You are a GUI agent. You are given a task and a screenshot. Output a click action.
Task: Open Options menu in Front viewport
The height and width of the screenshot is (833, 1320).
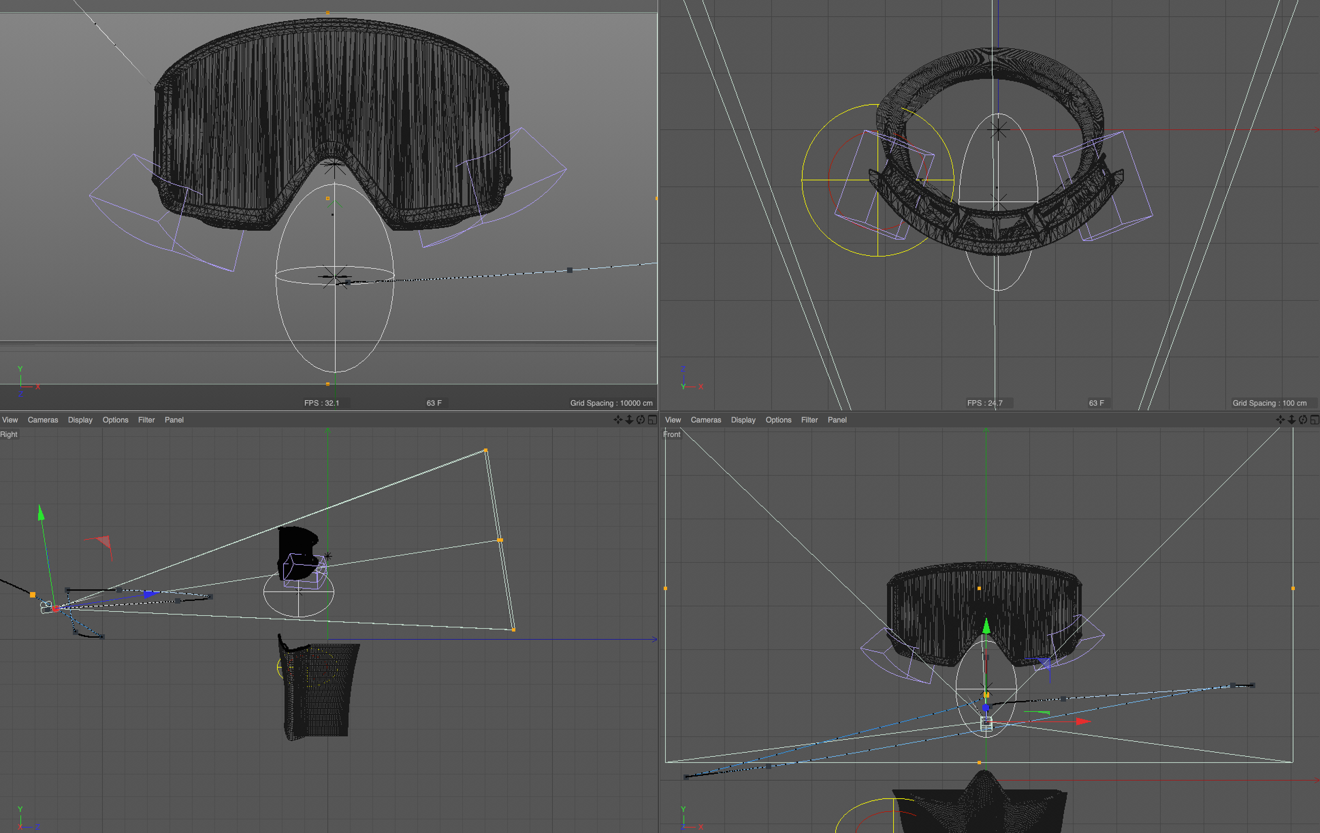pos(778,420)
